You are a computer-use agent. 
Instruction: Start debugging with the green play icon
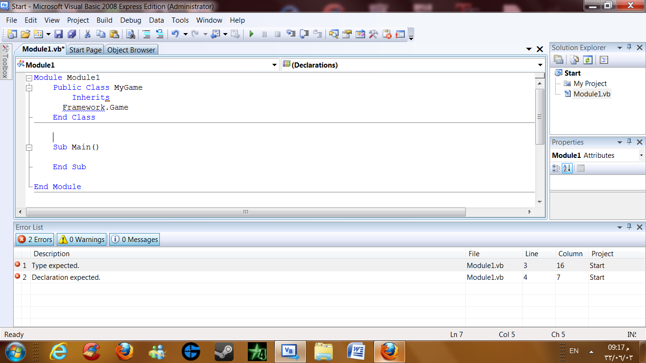[252, 34]
